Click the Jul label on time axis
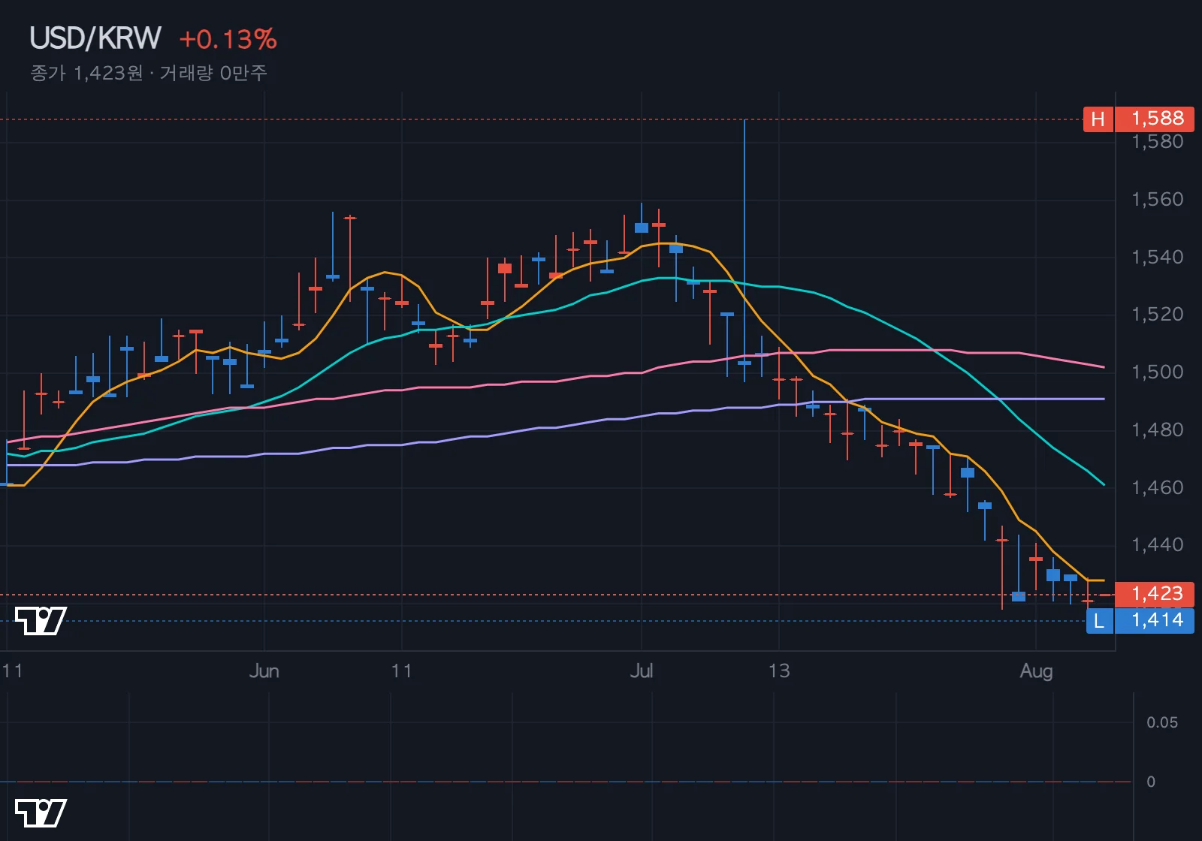Viewport: 1202px width, 841px height. coord(641,671)
